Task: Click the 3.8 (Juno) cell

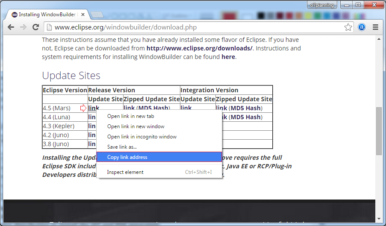Action: tap(65, 144)
